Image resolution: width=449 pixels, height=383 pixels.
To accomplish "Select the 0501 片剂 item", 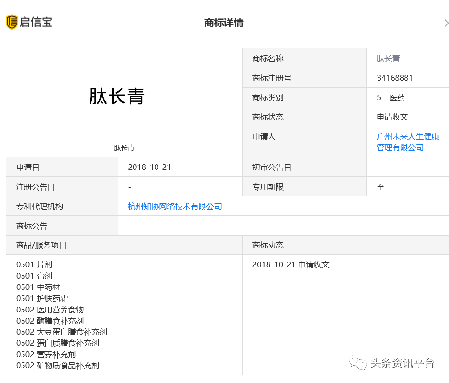I will click(x=34, y=264).
